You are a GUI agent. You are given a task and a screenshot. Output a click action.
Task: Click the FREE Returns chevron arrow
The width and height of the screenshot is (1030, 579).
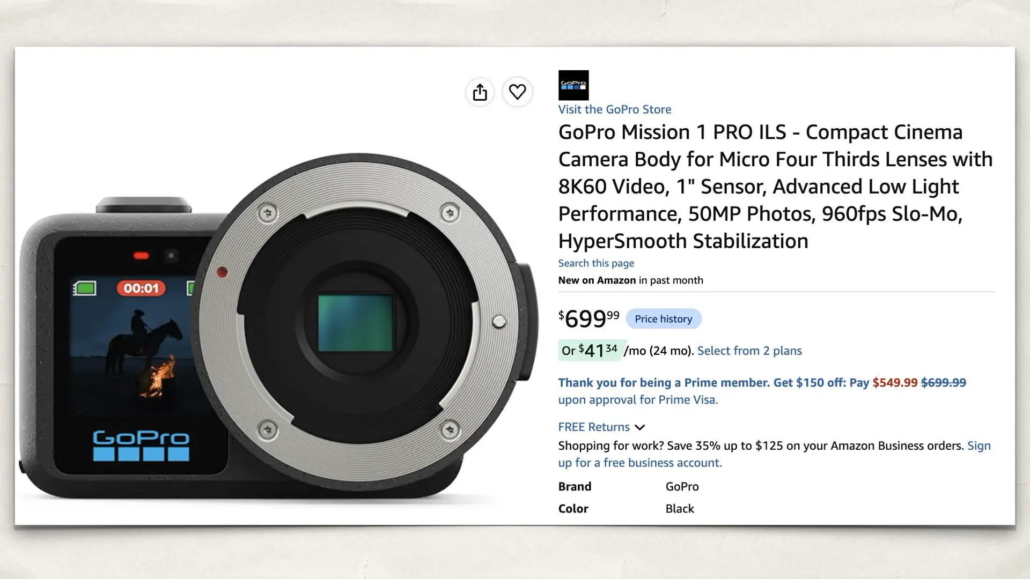pyautogui.click(x=639, y=428)
